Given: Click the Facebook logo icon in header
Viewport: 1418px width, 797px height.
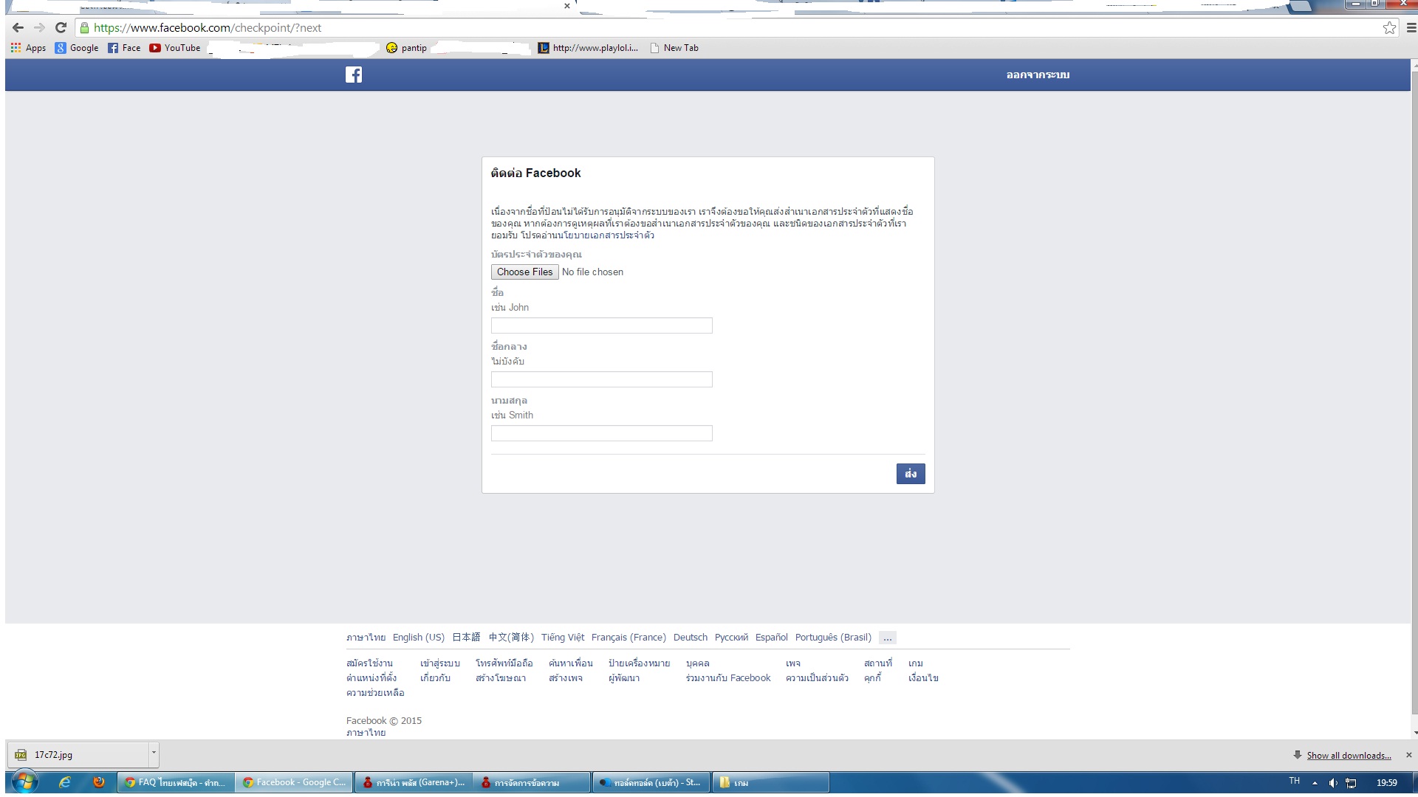Looking at the screenshot, I should pos(354,75).
